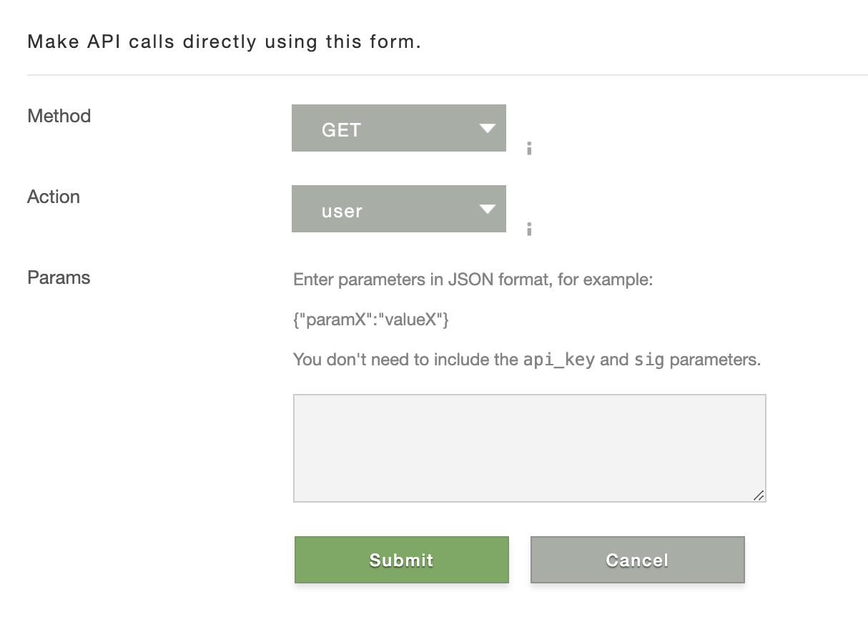Viewport: 868px width, 642px height.
Task: Focus the Params JSON text area
Action: click(529, 448)
